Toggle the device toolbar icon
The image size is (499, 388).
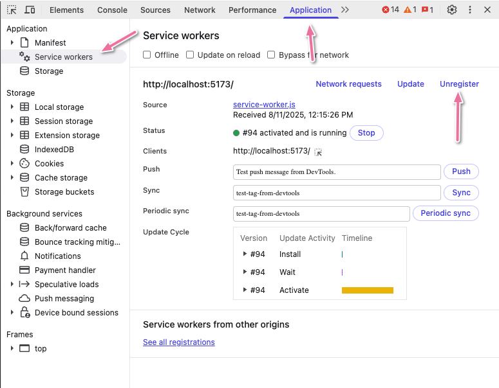(x=30, y=10)
